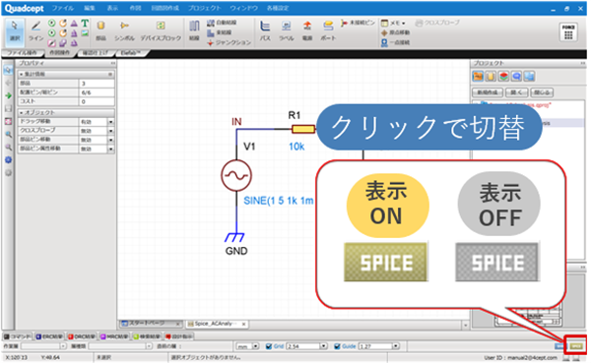Click the 新規作成 button in project panel
This screenshot has width=591, height=363.
[488, 92]
